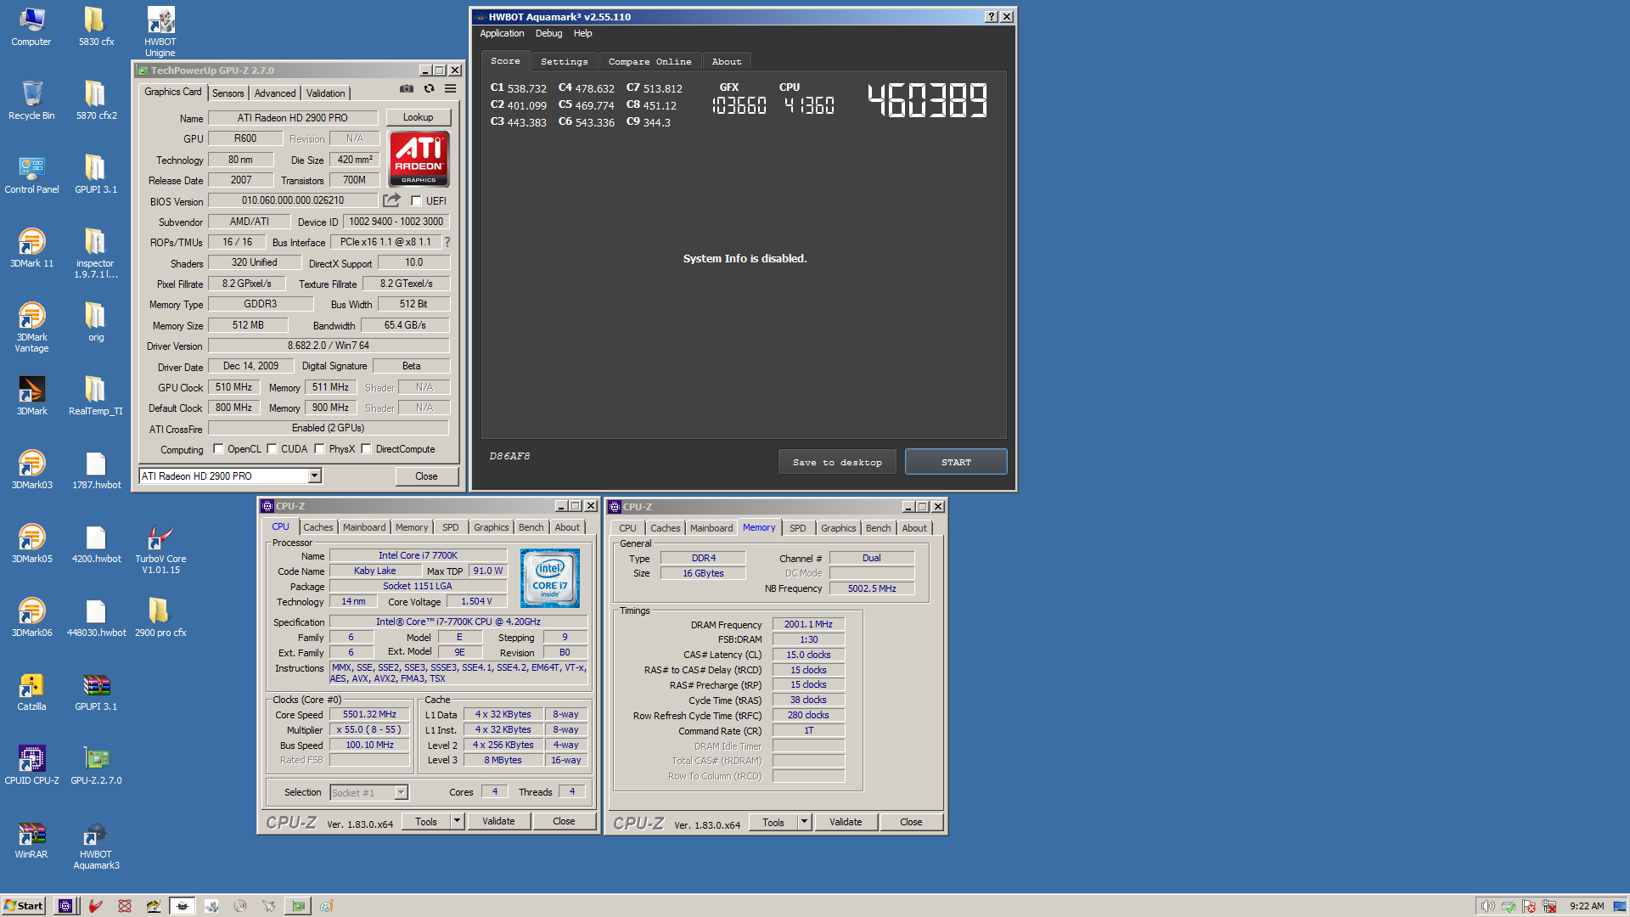Open the About tab in Aquamark3
This screenshot has height=917, width=1630.
(726, 62)
